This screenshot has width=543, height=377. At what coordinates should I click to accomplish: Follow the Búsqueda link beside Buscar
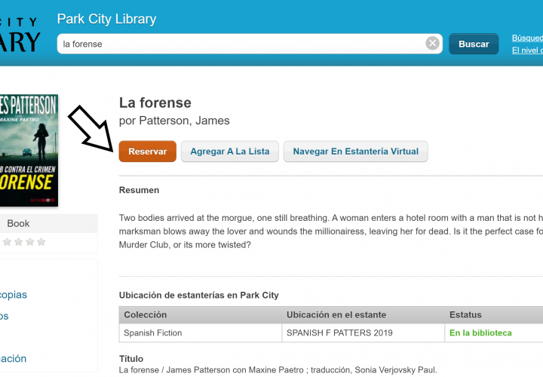coord(527,38)
